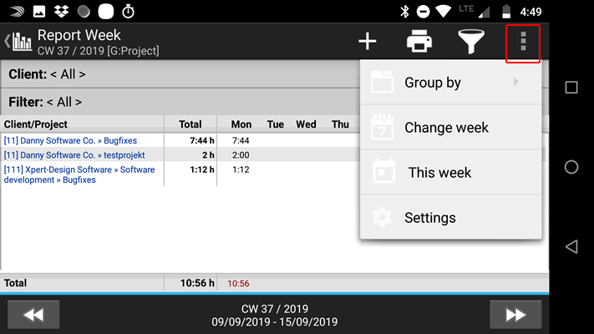Tap the gear icon beside Settings
The image size is (594, 334).
(x=383, y=217)
